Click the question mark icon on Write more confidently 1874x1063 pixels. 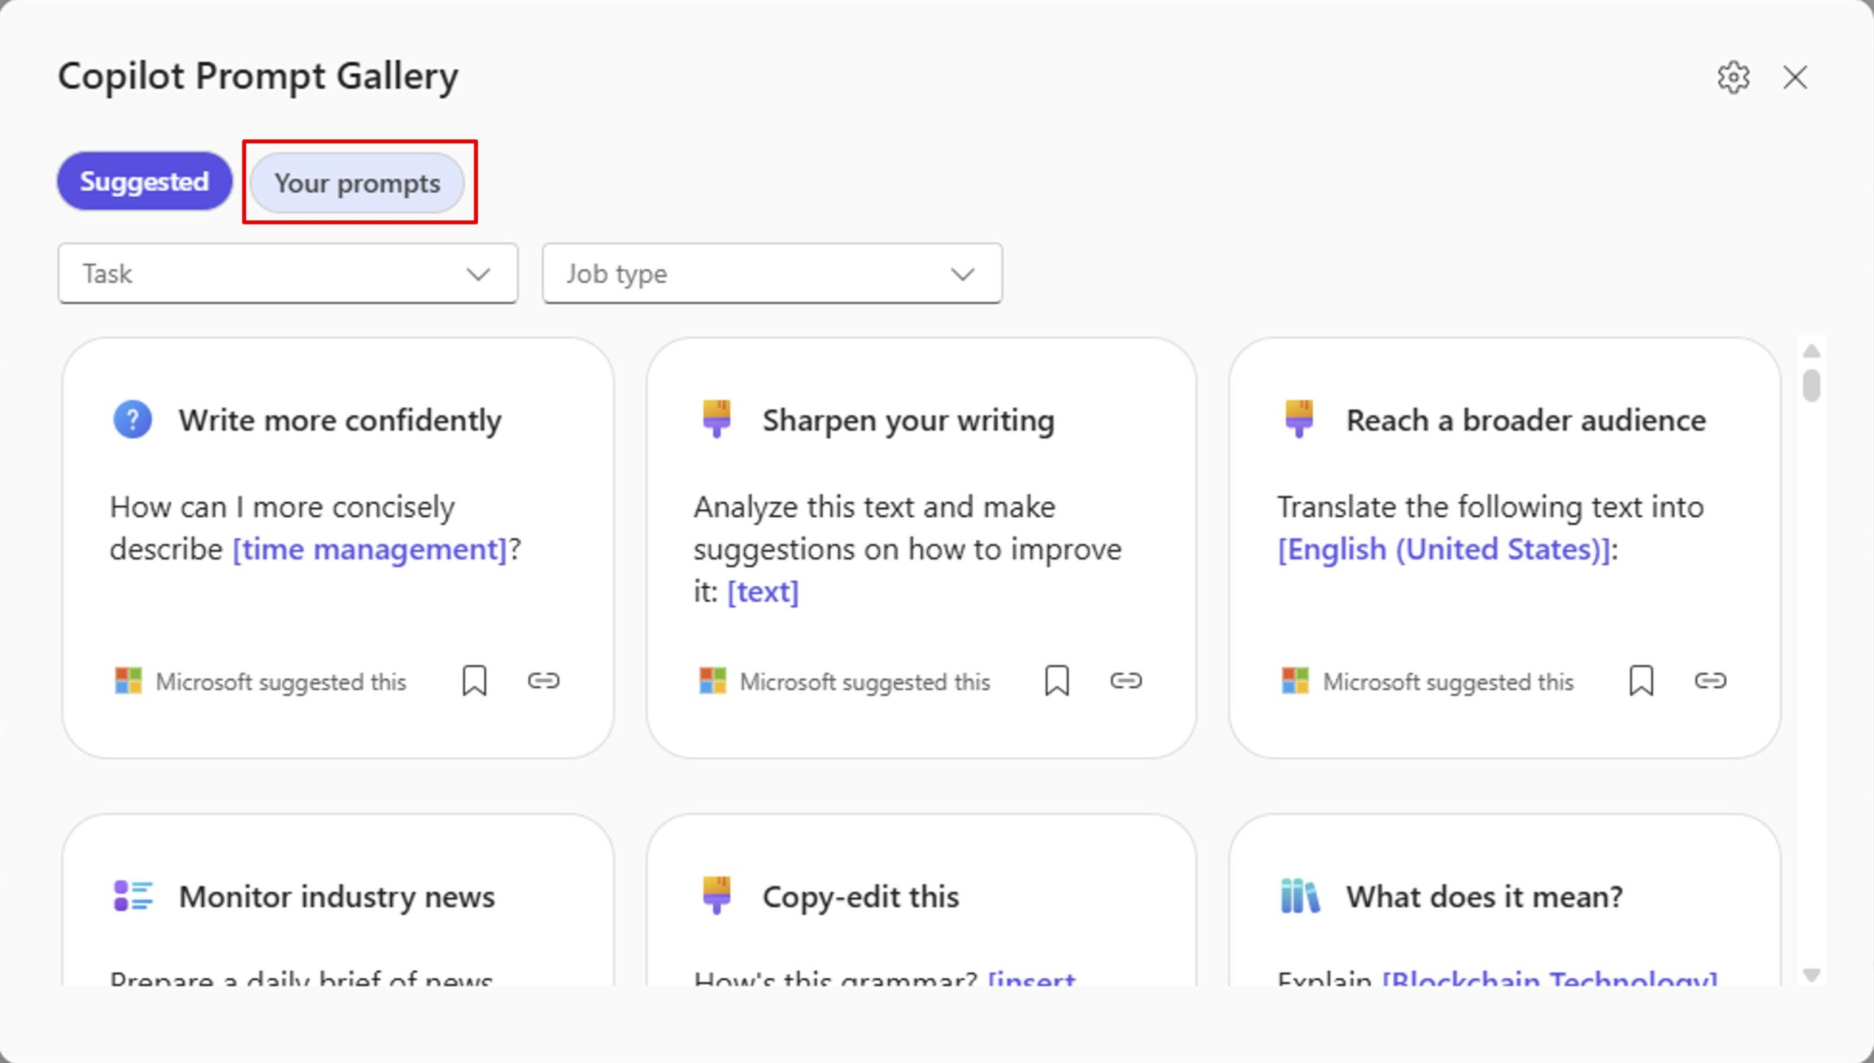tap(132, 420)
